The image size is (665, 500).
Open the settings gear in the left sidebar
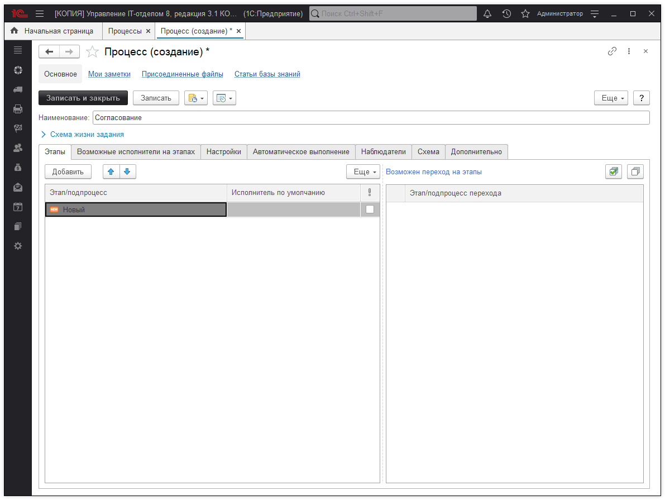coord(18,246)
